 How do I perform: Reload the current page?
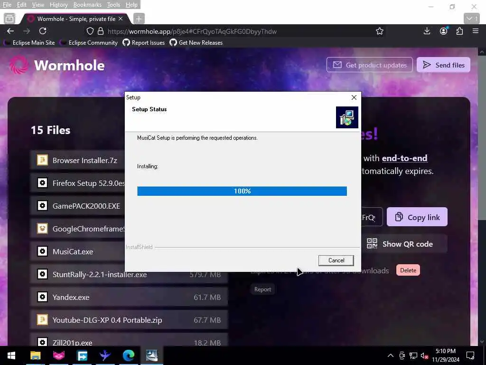43,31
